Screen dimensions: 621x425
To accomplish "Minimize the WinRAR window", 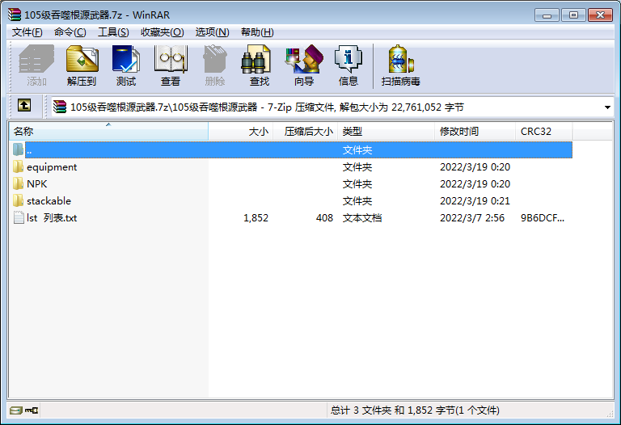I will click(x=547, y=15).
